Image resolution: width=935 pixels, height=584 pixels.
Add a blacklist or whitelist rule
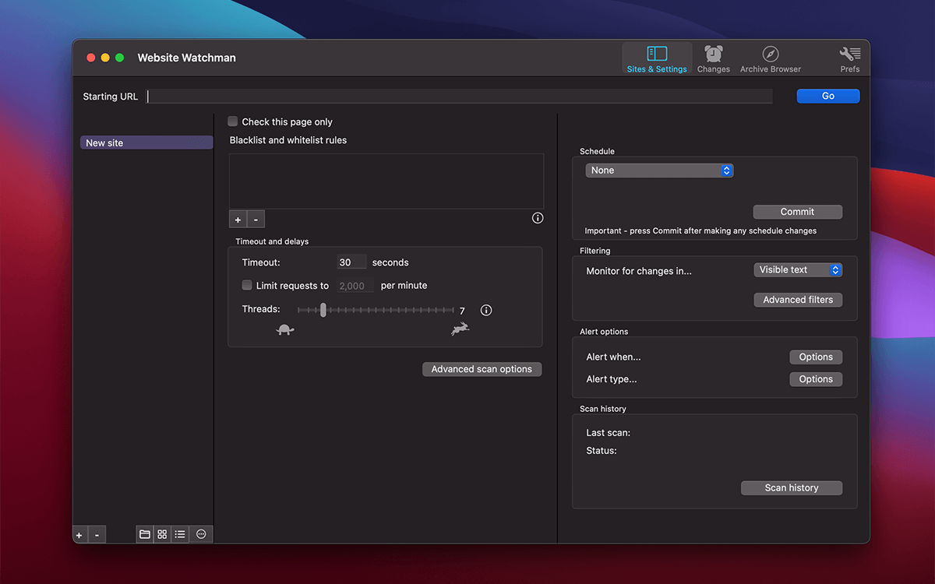coord(238,220)
